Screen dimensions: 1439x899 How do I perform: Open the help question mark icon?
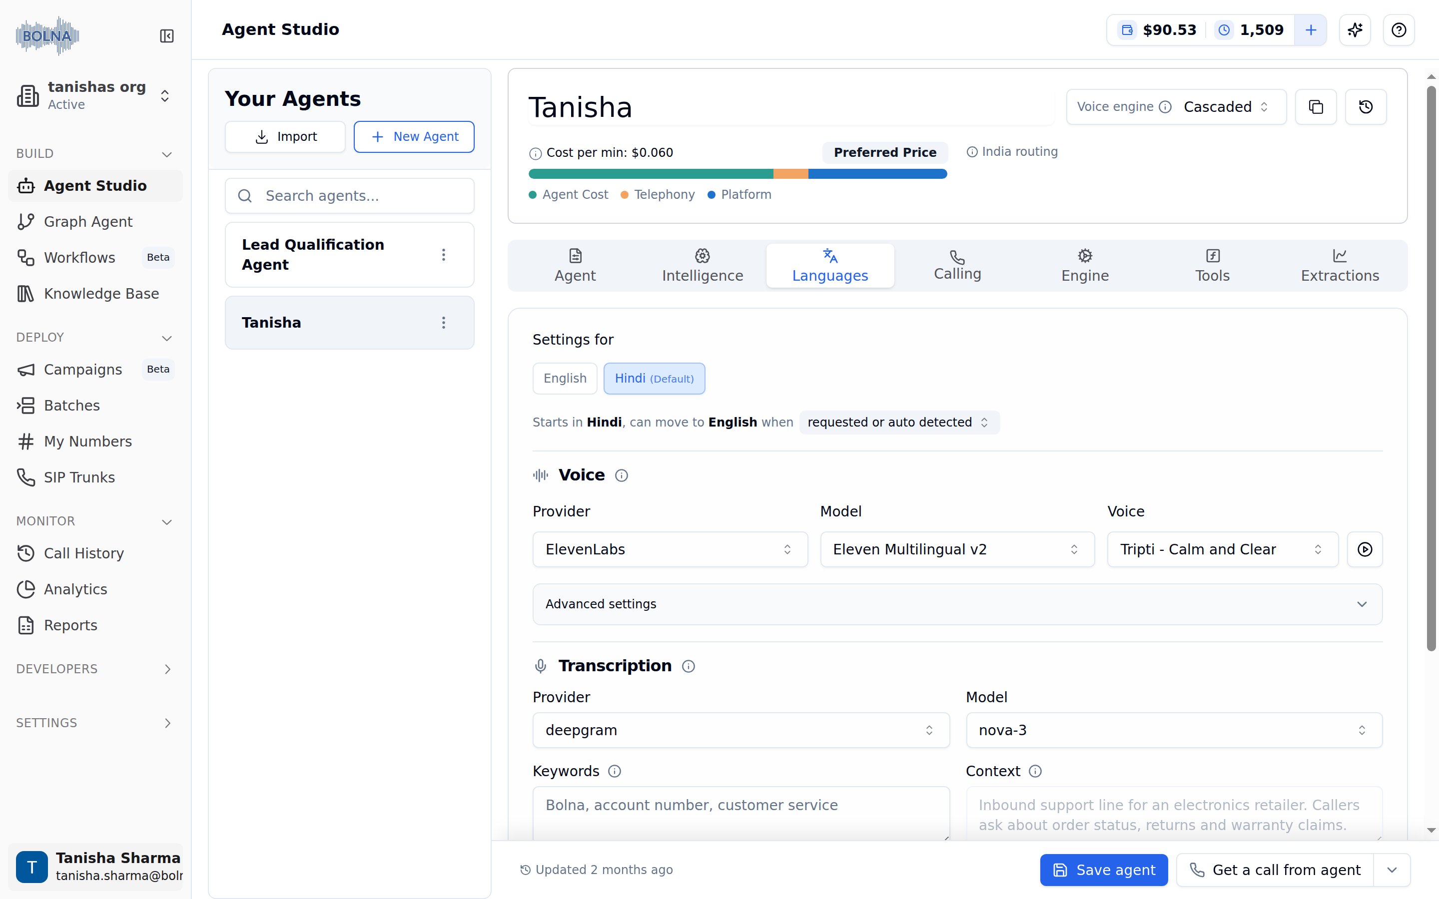[1399, 30]
